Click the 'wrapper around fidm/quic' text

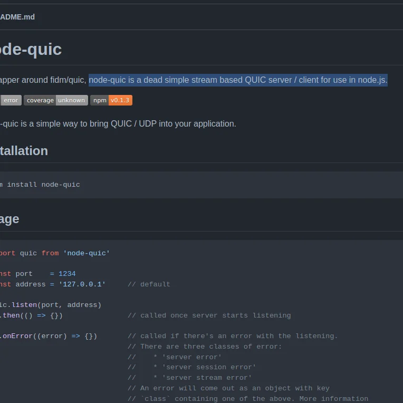tap(43, 80)
